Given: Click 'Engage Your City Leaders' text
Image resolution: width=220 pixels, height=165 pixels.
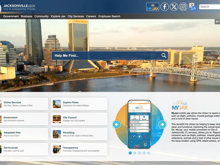Looking at the screenshot, I should [x=74, y=121].
